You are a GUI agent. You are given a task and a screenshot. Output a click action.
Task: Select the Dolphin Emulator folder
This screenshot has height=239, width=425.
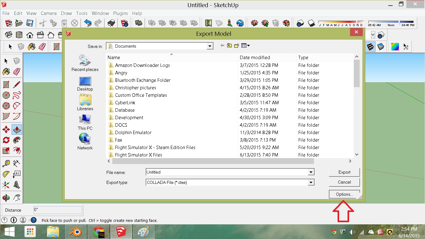click(133, 133)
